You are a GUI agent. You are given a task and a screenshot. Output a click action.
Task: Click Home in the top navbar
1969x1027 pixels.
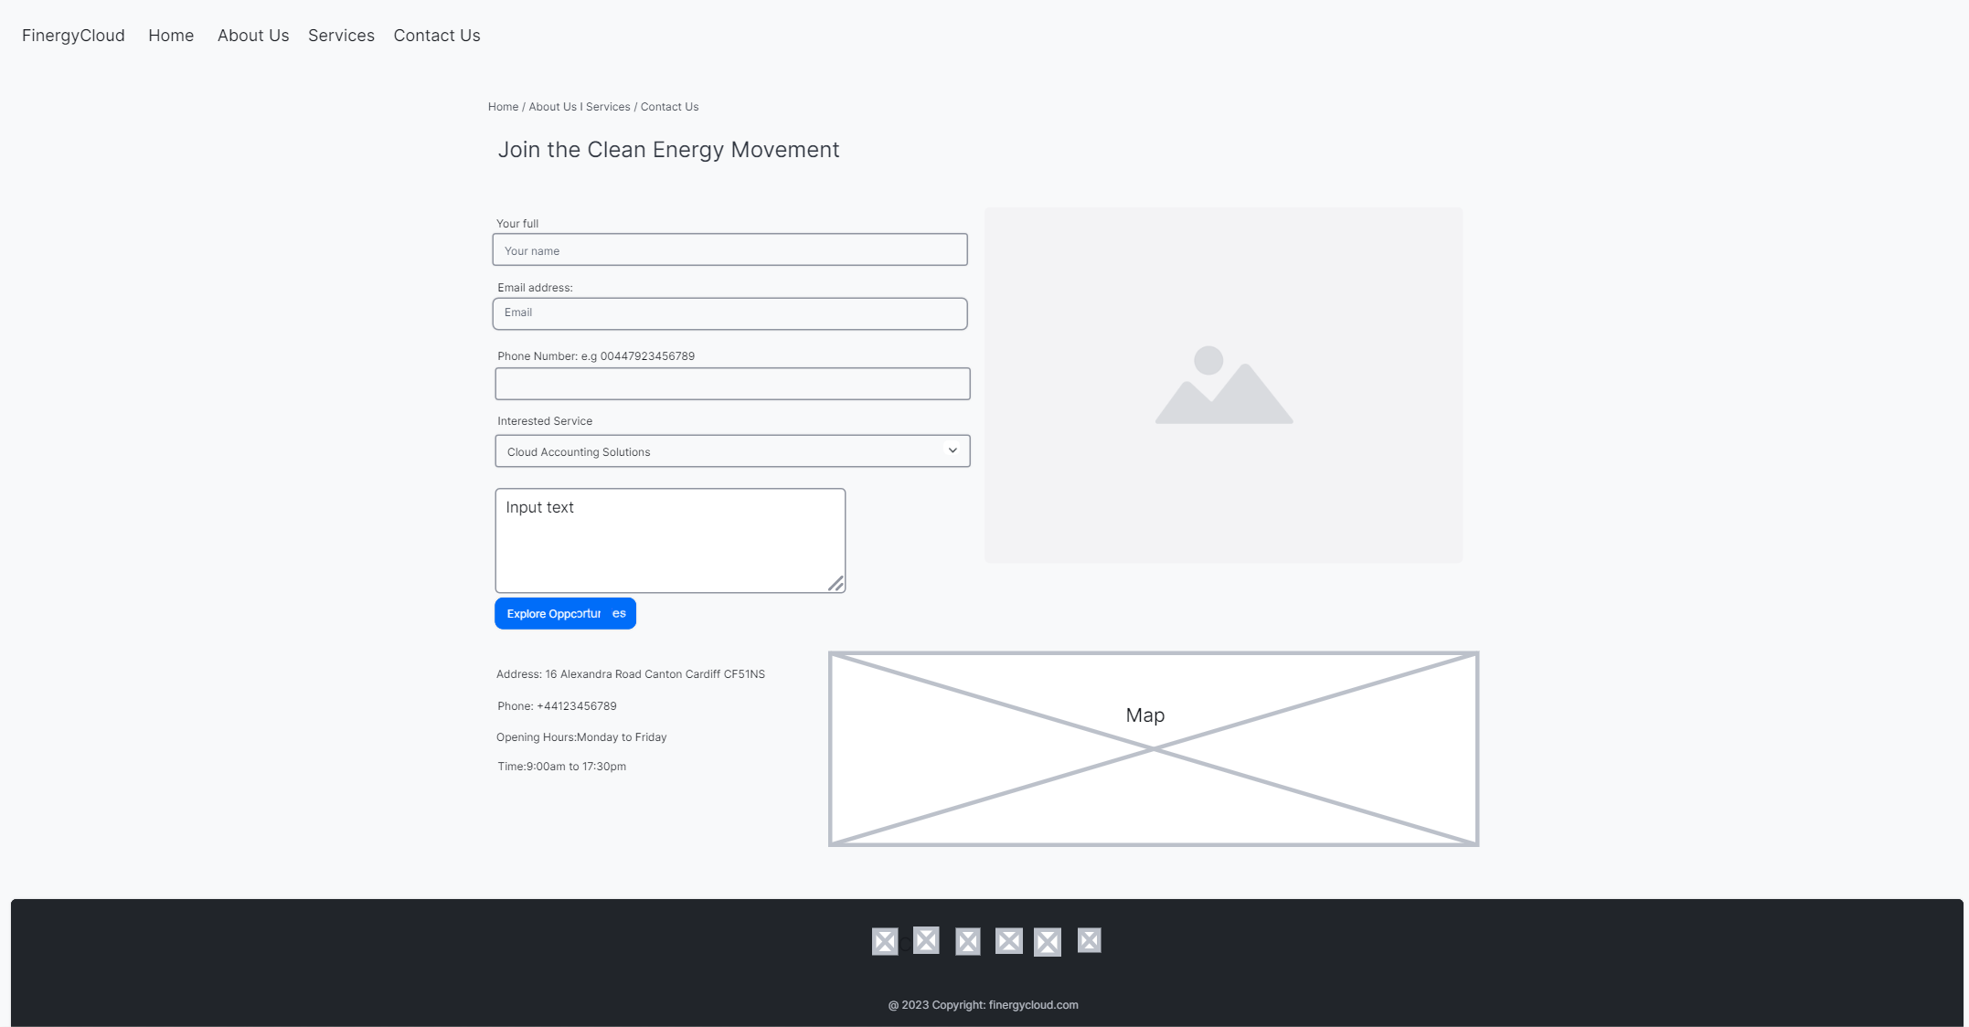(x=171, y=36)
